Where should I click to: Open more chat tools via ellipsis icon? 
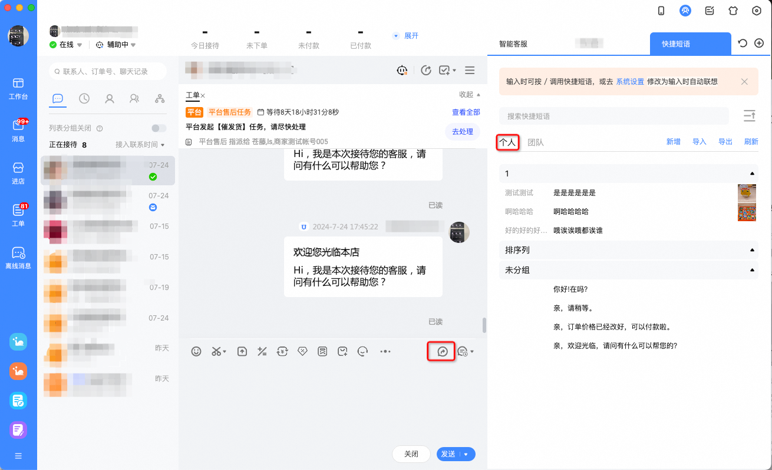point(385,351)
